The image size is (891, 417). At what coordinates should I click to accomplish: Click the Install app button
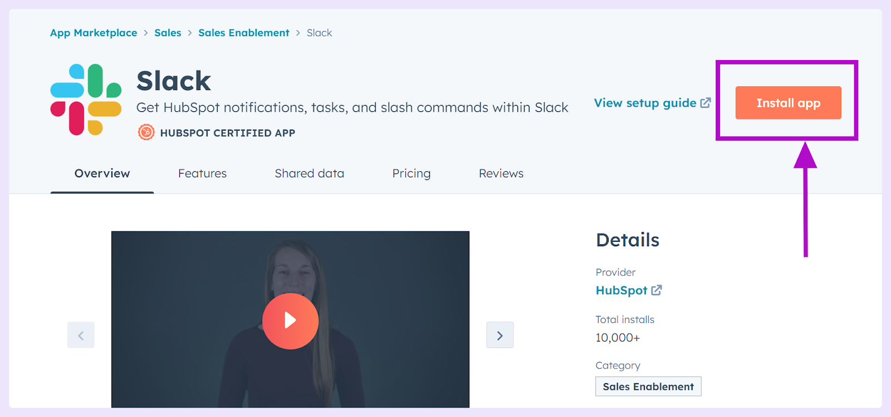tap(788, 103)
